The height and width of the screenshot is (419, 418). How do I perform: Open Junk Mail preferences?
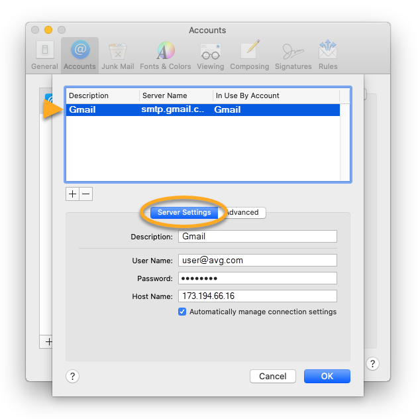[118, 55]
